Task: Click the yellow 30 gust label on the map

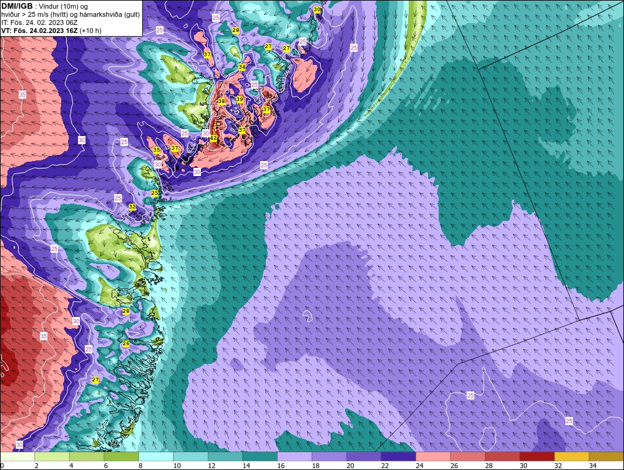Action: tap(317, 9)
